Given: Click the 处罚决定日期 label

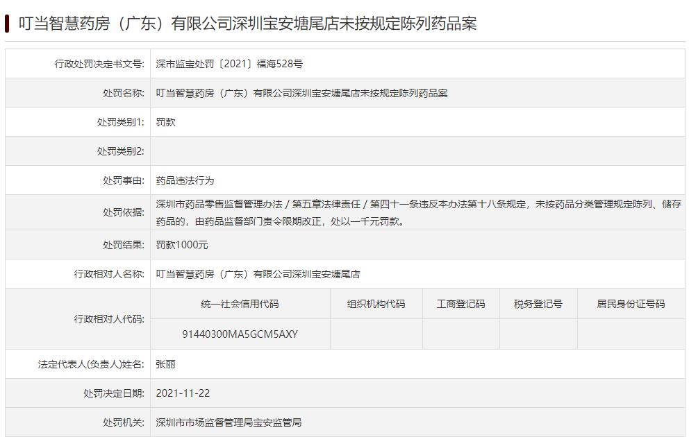Looking at the screenshot, I should 114,393.
